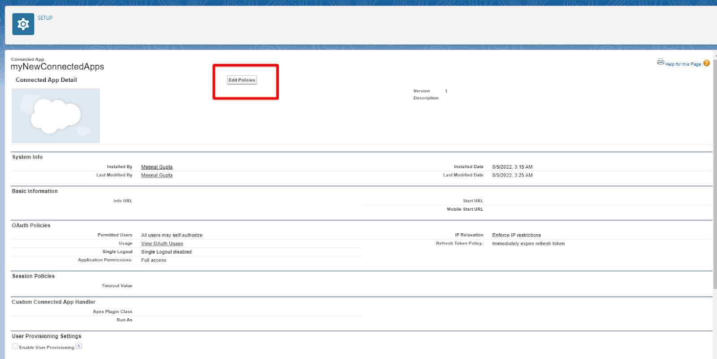The width and height of the screenshot is (717, 359).
Task: Click the Info URL label
Action: [123, 201]
